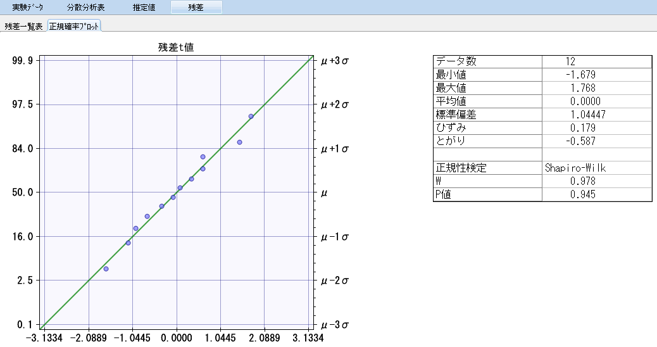
Task: Click the 84.0 y-axis label
Action: [23, 148]
